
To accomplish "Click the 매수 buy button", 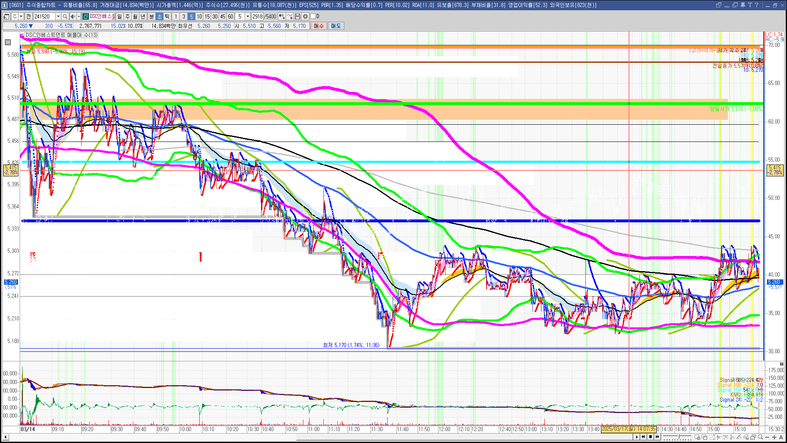I will [x=319, y=26].
